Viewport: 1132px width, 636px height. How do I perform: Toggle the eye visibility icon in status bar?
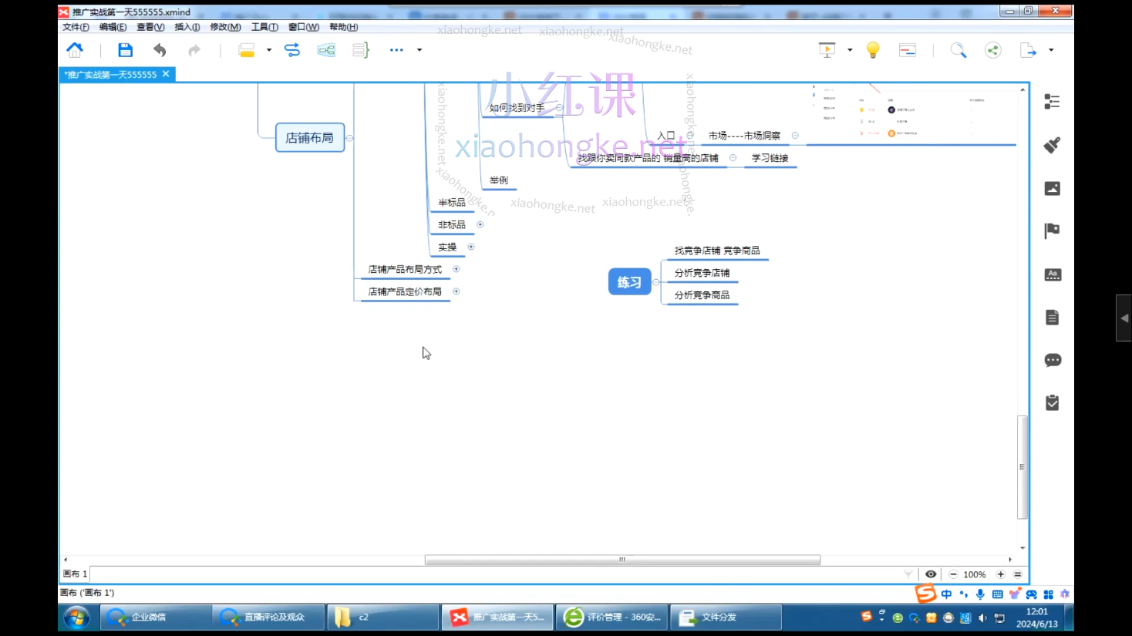click(931, 574)
